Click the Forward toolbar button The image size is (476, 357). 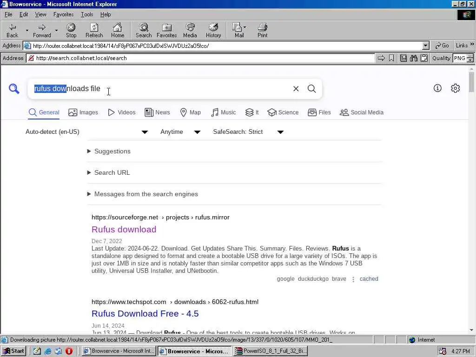pyautogui.click(x=42, y=30)
